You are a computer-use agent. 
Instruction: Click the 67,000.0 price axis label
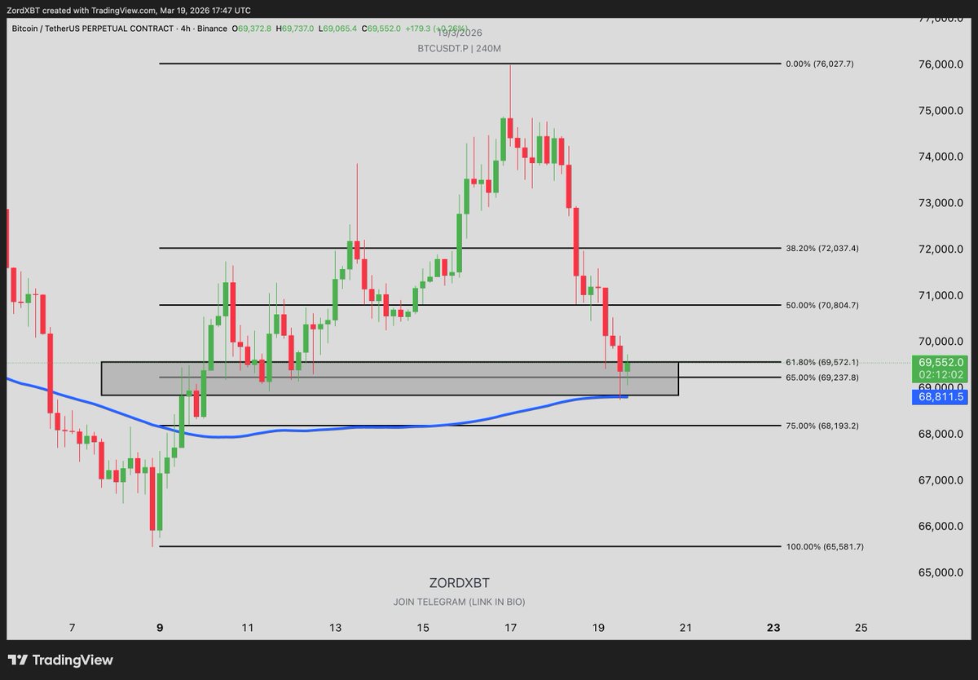click(x=942, y=480)
